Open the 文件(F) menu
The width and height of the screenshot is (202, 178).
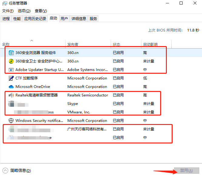coord(8,11)
